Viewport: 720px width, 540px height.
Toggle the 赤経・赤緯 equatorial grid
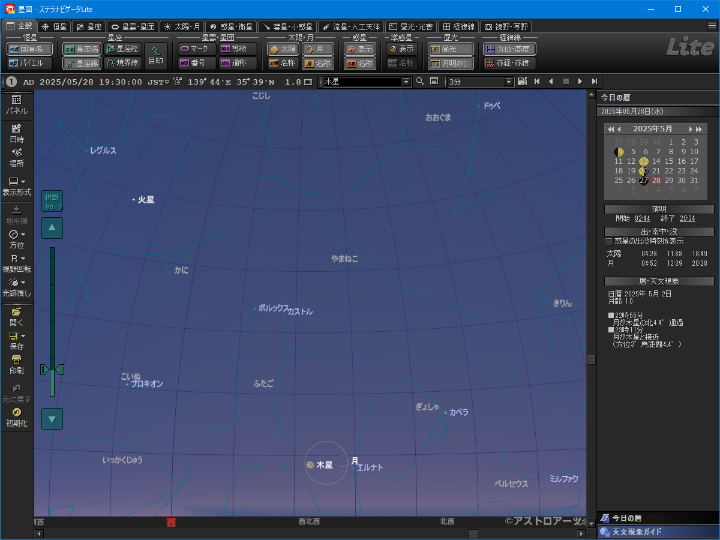[509, 63]
